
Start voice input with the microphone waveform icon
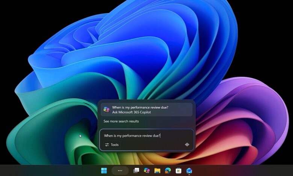187,145
